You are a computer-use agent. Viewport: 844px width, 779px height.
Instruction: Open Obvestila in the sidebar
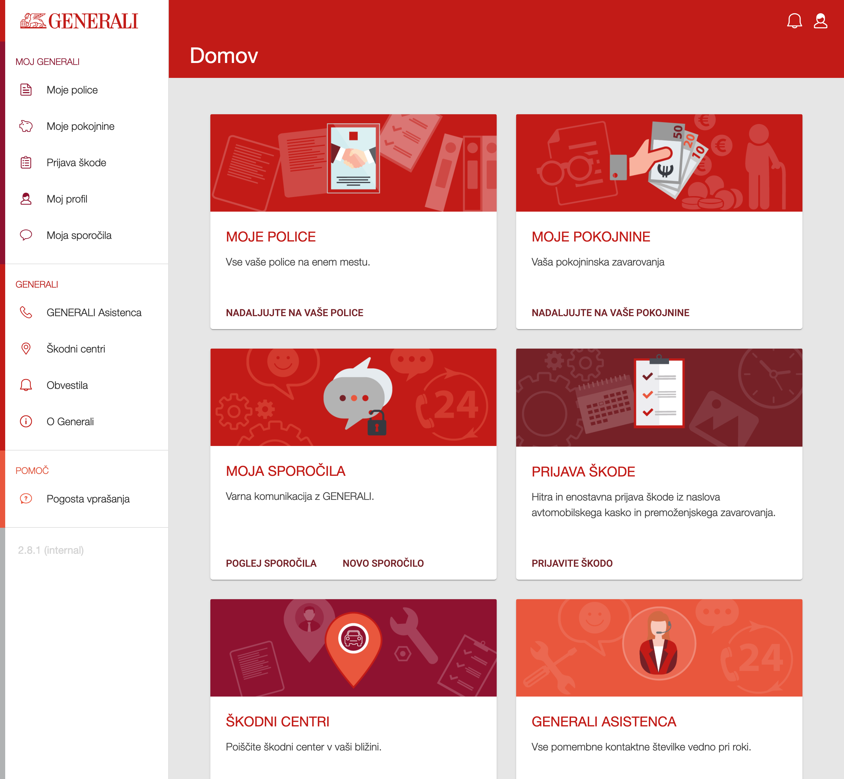coord(67,385)
